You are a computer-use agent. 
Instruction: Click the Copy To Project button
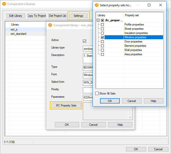coord(37,16)
